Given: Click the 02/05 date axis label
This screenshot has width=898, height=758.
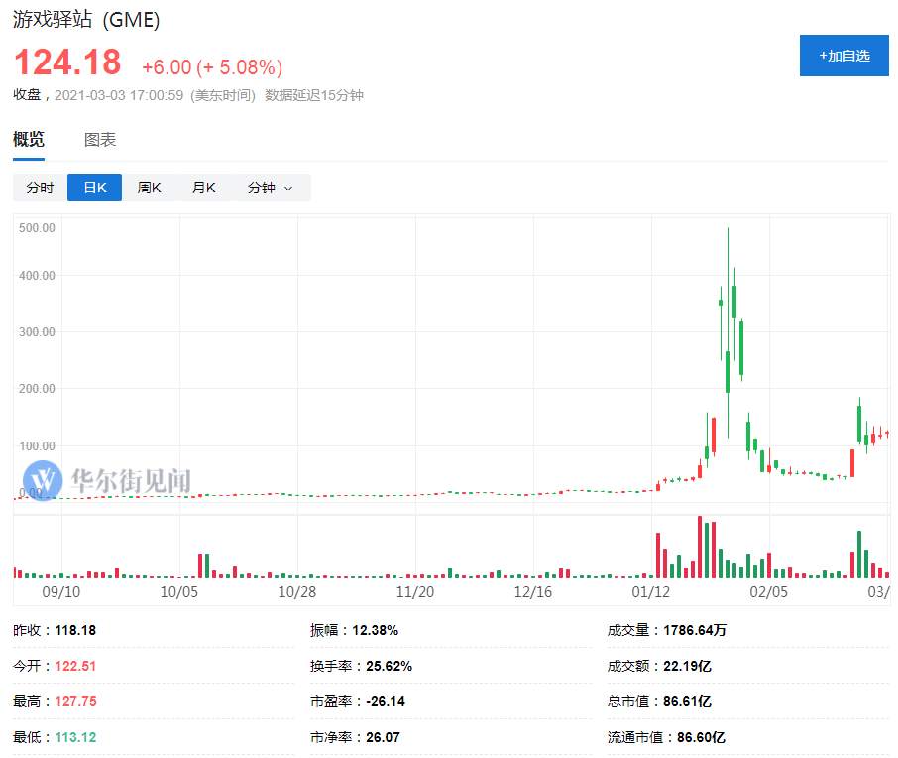Looking at the screenshot, I should point(769,591).
